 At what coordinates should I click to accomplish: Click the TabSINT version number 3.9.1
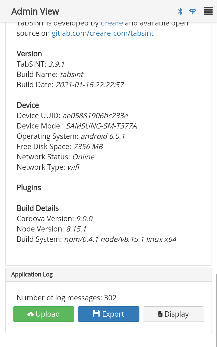(x=56, y=64)
